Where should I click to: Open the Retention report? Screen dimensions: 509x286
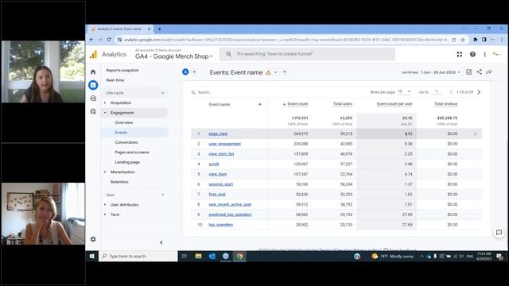(119, 182)
